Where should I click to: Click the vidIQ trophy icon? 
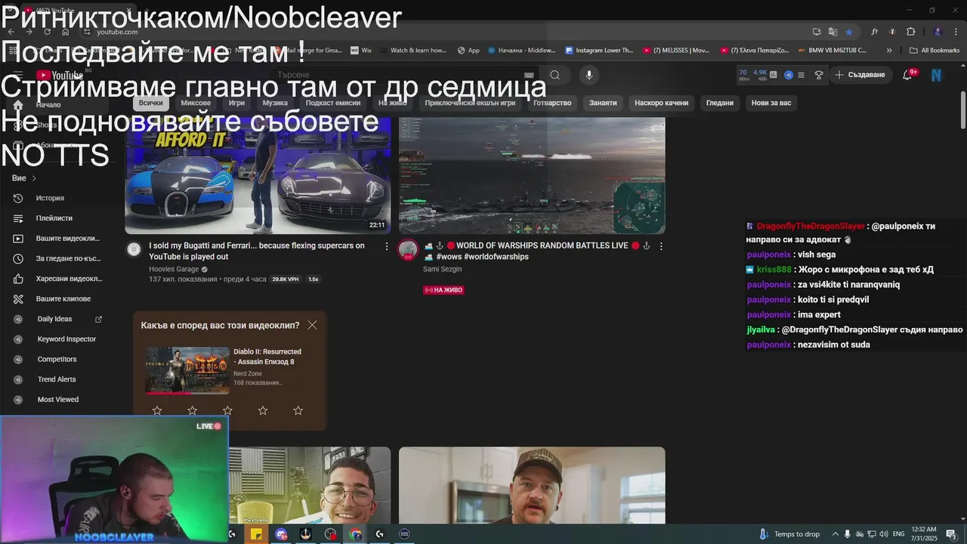[818, 75]
